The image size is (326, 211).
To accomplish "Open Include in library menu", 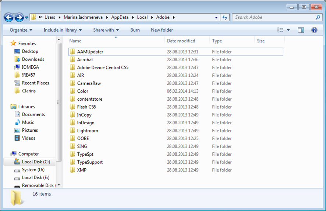I will (x=63, y=30).
